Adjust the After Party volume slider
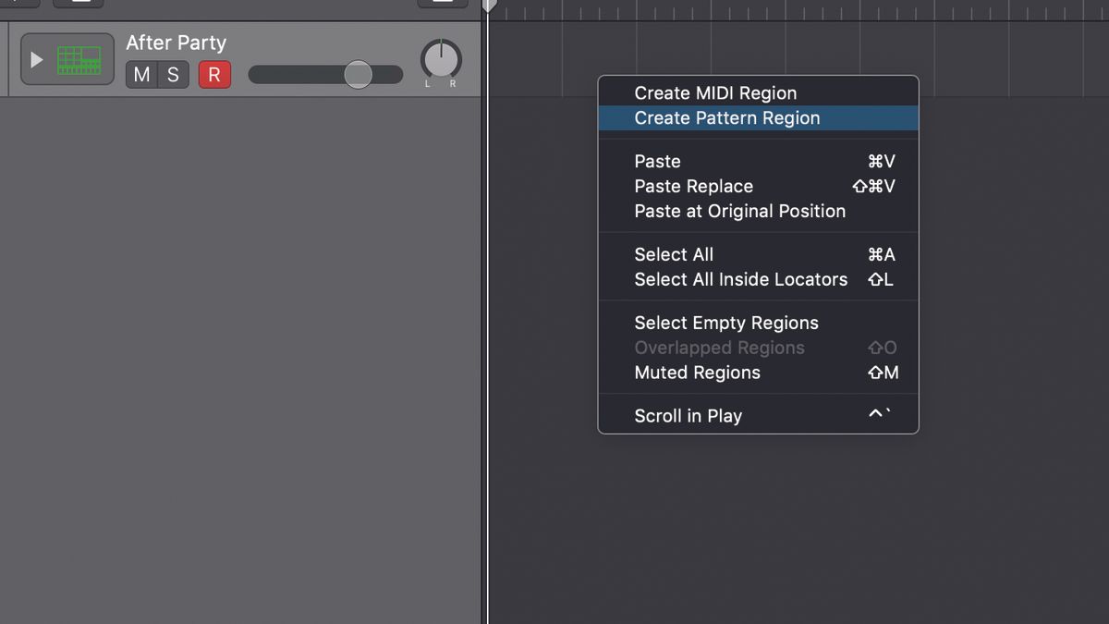The image size is (1109, 624). 357,75
